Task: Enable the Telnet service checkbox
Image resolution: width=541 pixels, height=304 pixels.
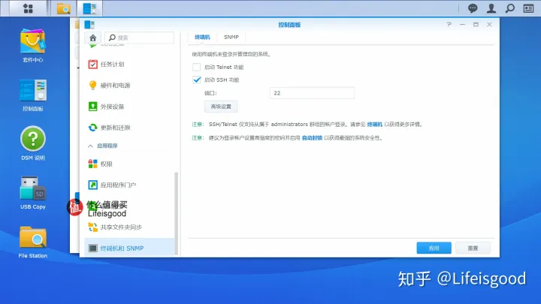Action: (x=196, y=67)
